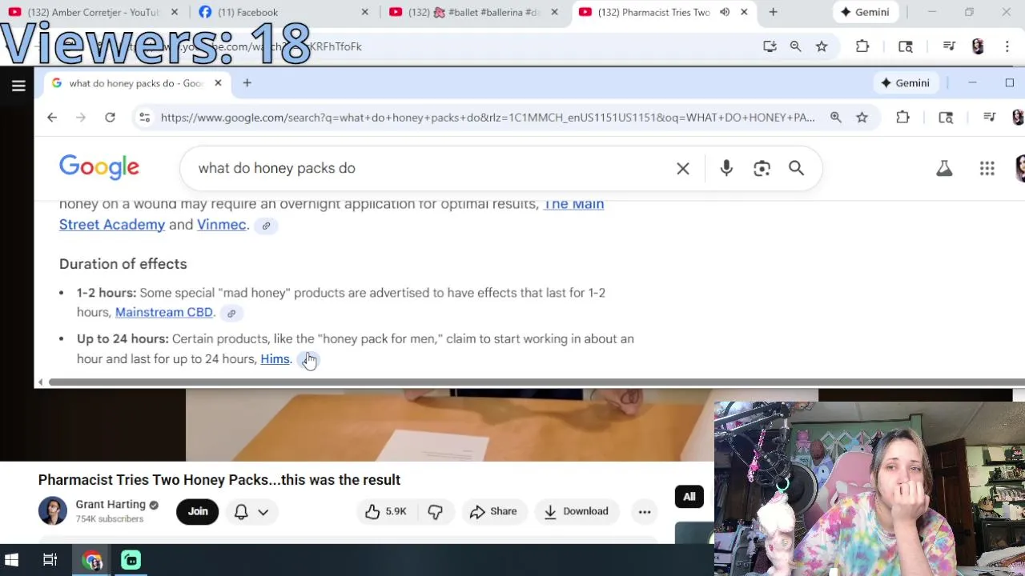Bookmark star in the back Chrome window
The width and height of the screenshot is (1025, 576).
[822, 46]
